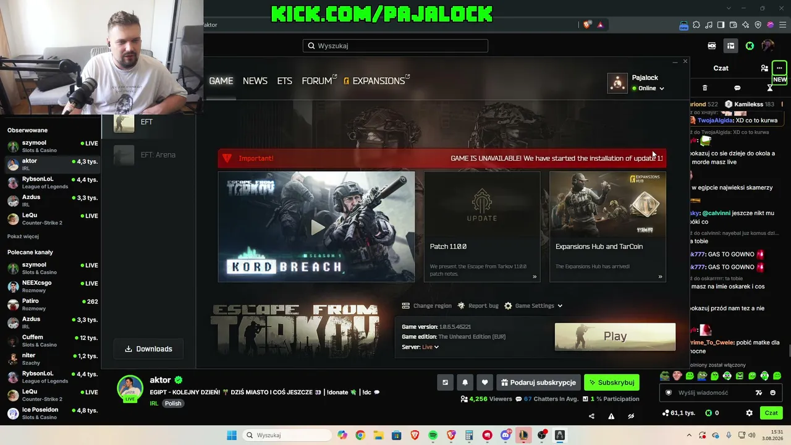Open the Kick user avatar menu

click(x=768, y=46)
